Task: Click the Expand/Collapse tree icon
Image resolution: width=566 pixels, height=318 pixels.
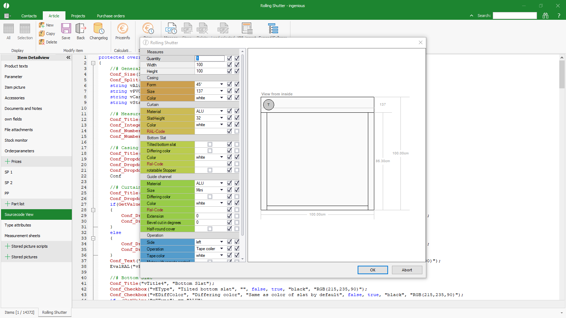Action: pos(273,28)
